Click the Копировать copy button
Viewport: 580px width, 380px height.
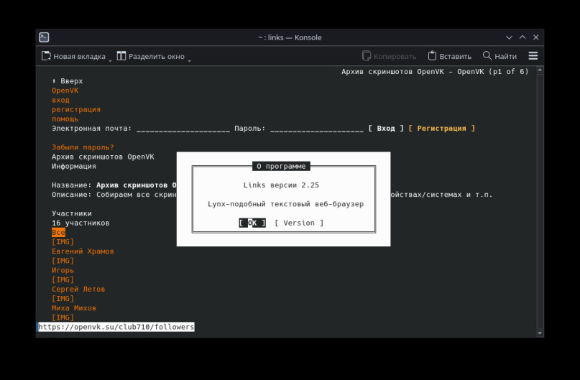[389, 56]
